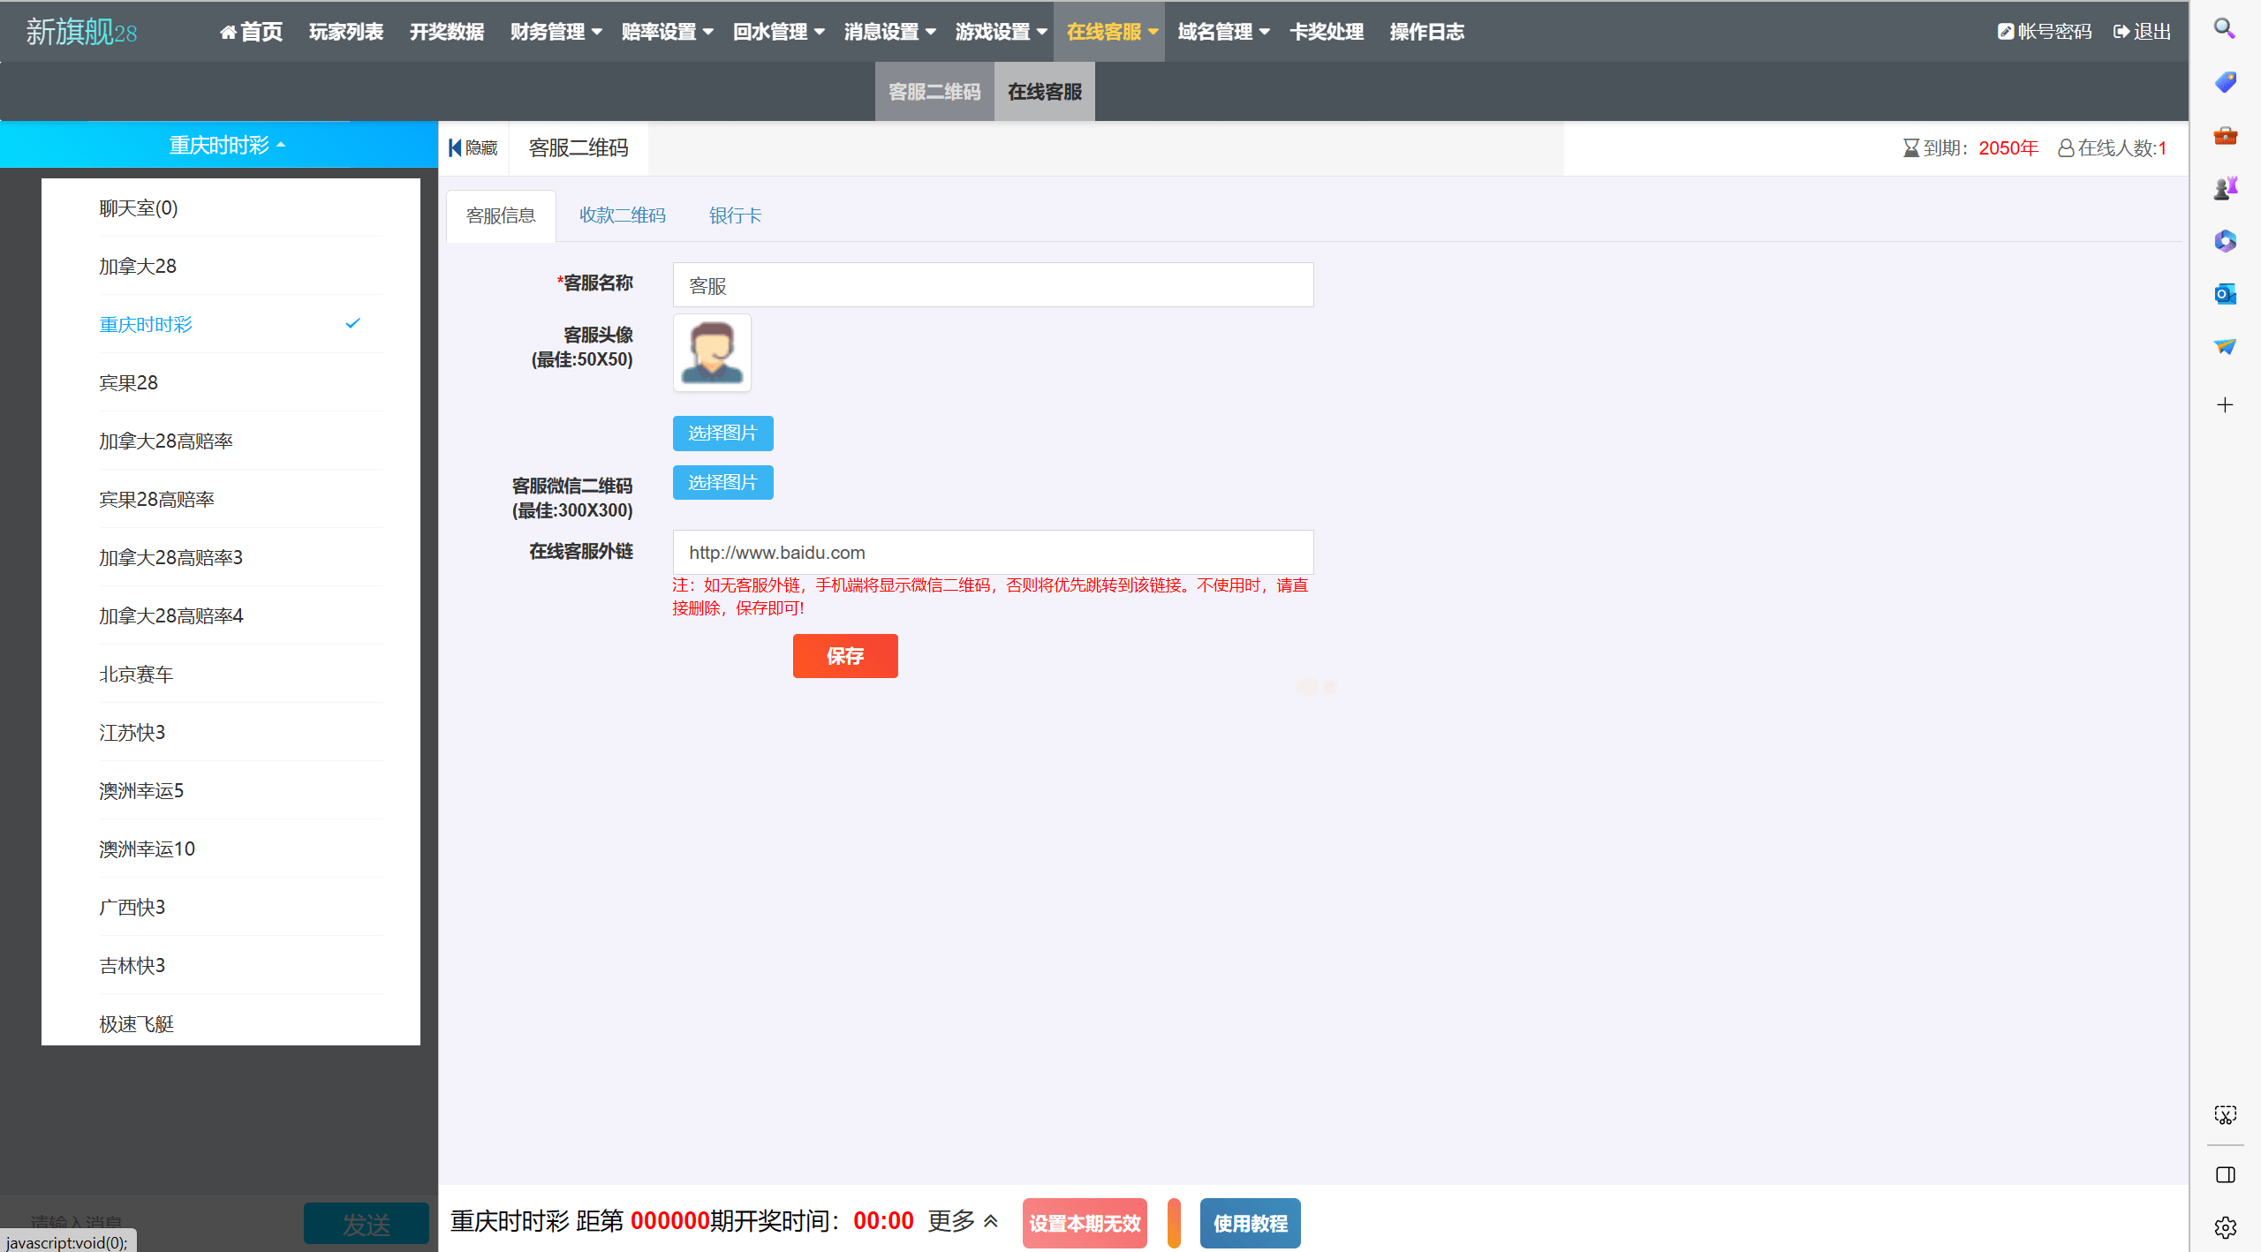
Task: Open sidebar settings gear icon
Action: 2224,1227
